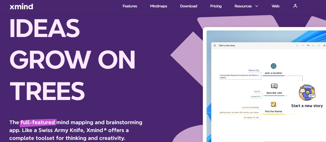Go to the Mindmaps page

159,6
